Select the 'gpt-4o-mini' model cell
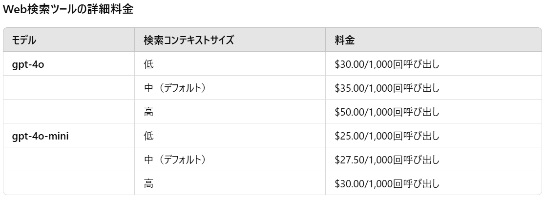Screen dimensions: 545x200 40,136
